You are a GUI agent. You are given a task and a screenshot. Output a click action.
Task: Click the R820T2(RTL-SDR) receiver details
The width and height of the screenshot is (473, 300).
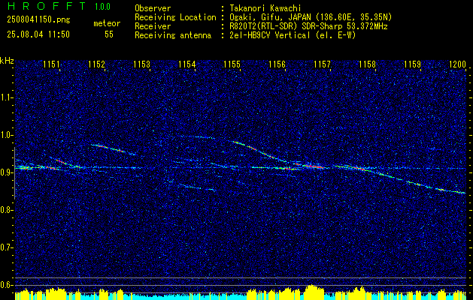pos(308,26)
